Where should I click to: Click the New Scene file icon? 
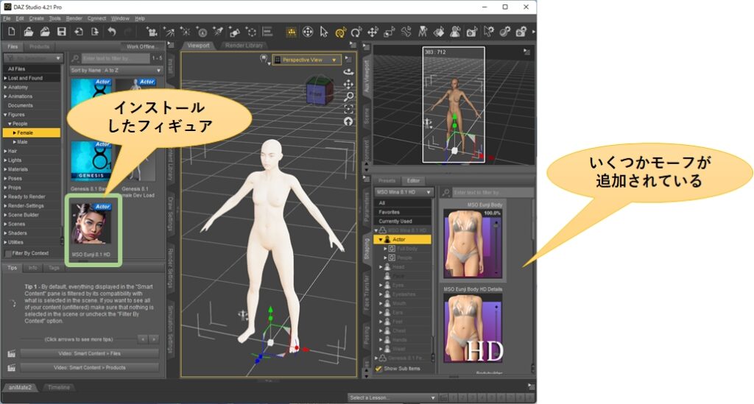(x=12, y=32)
